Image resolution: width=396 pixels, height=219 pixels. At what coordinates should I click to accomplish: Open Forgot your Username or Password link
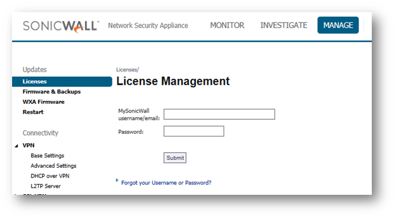[x=166, y=183]
